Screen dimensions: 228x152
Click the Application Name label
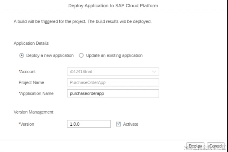36,93
